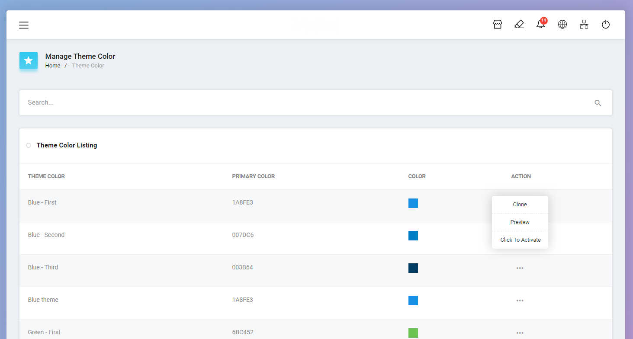Viewport: 633px width, 339px height.
Task: Click the search magnifier icon
Action: tap(598, 102)
